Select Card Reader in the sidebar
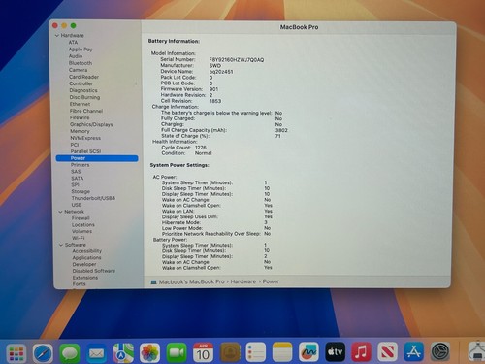 click(x=84, y=77)
